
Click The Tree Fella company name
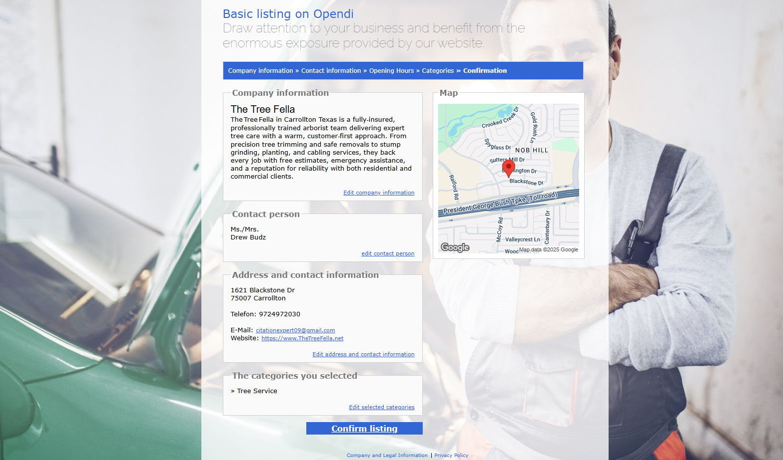pos(263,109)
